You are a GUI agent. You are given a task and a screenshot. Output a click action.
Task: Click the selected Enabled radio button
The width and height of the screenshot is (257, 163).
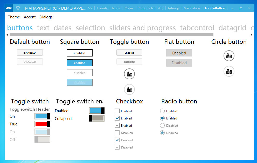point(162,118)
